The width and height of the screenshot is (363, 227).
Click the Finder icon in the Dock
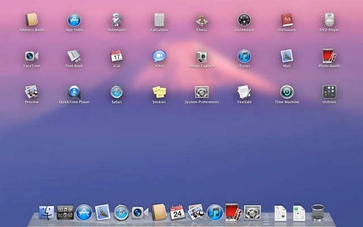click(x=47, y=213)
